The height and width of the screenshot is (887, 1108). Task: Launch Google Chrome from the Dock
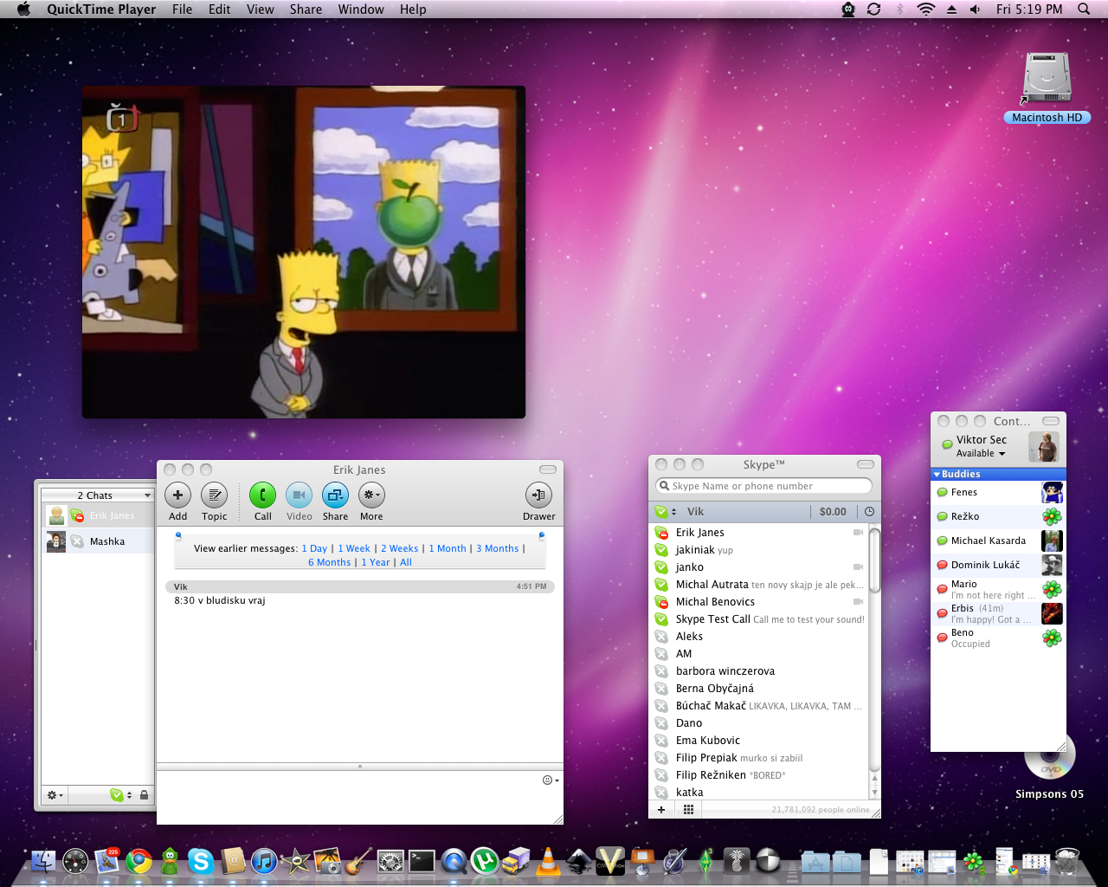[x=138, y=861]
